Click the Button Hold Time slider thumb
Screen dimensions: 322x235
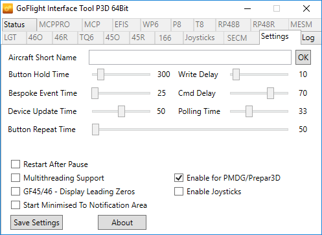coord(100,74)
